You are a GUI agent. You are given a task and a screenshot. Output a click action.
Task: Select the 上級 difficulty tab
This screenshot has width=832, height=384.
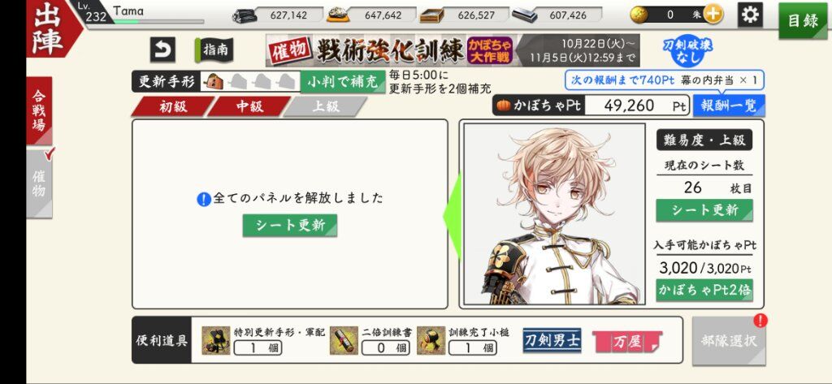tap(325, 106)
